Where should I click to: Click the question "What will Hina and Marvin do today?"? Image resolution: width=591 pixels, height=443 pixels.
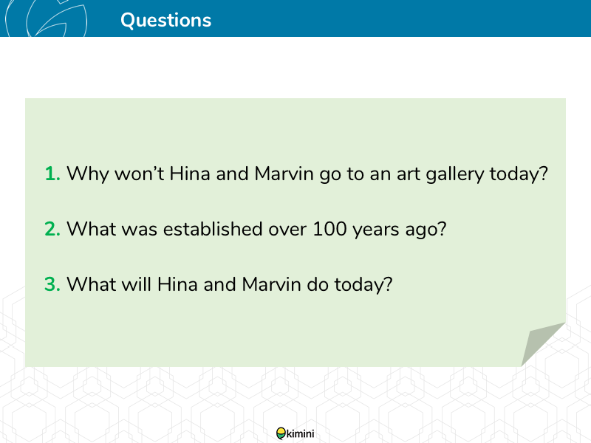pos(230,285)
